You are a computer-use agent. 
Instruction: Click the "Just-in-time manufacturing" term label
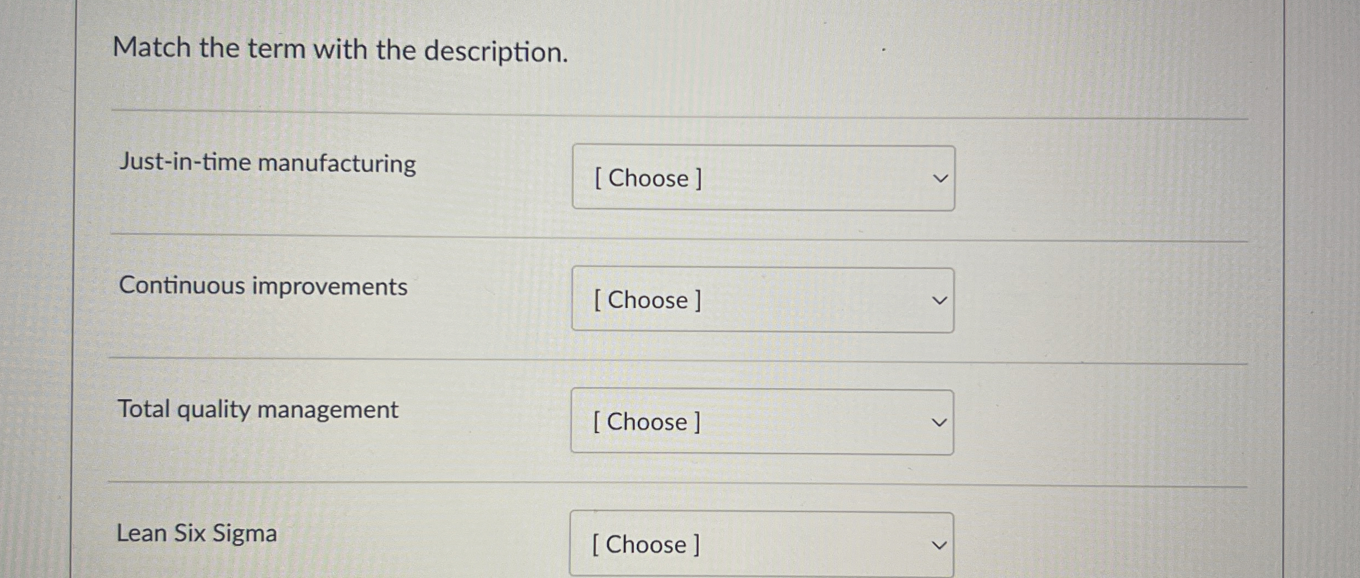268,163
